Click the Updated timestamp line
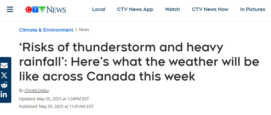 point(54,99)
